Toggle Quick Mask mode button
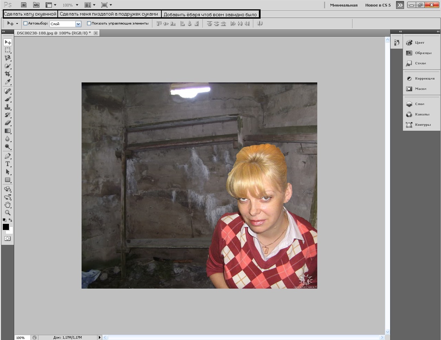Image resolution: width=441 pixels, height=340 pixels. tap(8, 238)
